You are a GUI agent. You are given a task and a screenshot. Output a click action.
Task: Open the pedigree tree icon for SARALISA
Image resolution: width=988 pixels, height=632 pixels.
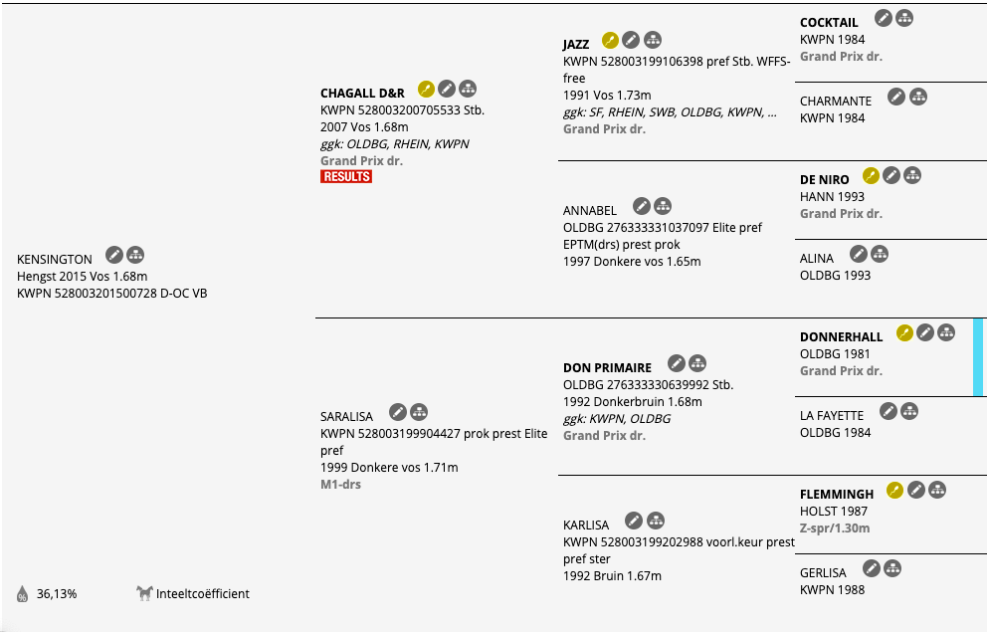point(419,412)
